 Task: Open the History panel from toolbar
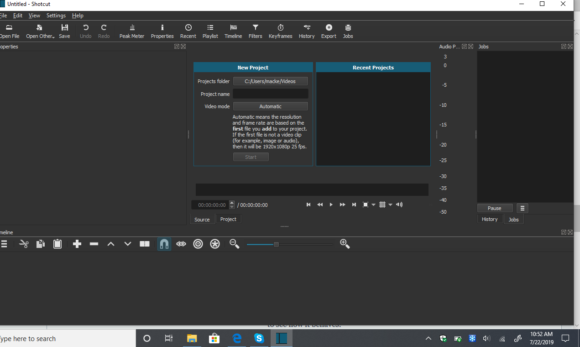click(307, 31)
